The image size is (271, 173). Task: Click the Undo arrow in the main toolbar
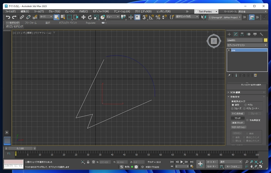pyautogui.click(x=7, y=17)
